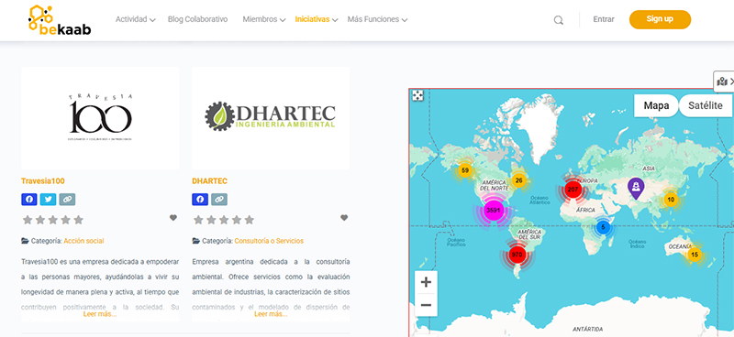Expand the Miembros dropdown

[264, 19]
